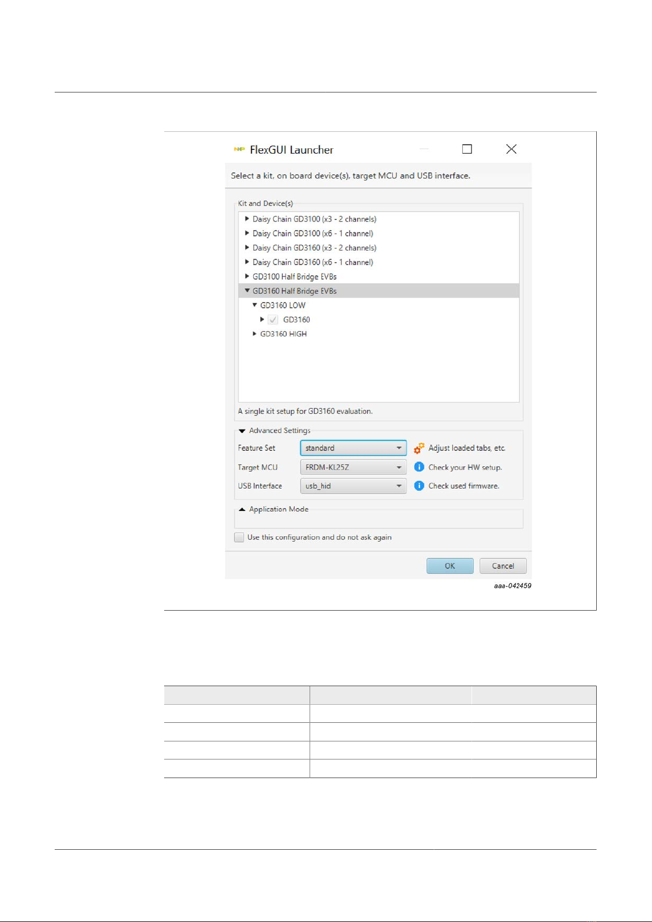652x922 pixels.
Task: Close the FlexGUI Launcher window
Action: coord(511,149)
